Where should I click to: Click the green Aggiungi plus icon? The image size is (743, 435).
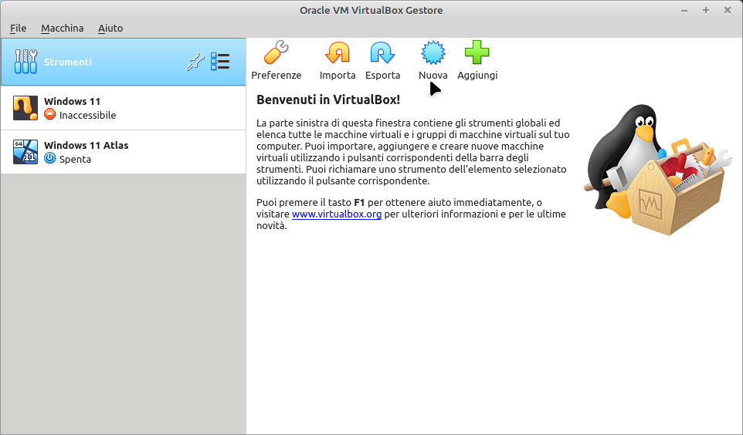477,54
